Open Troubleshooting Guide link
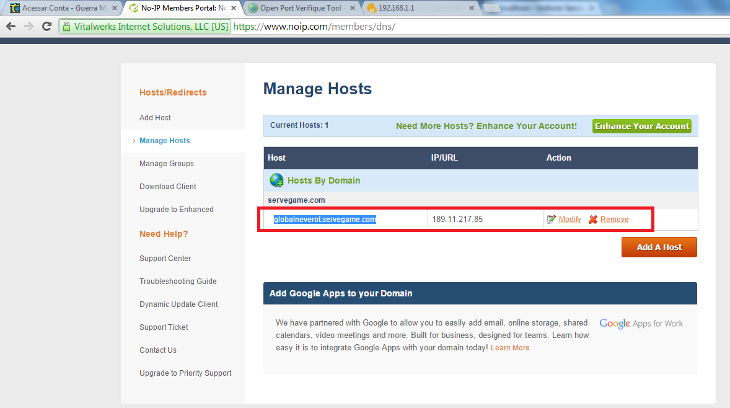 tap(178, 282)
